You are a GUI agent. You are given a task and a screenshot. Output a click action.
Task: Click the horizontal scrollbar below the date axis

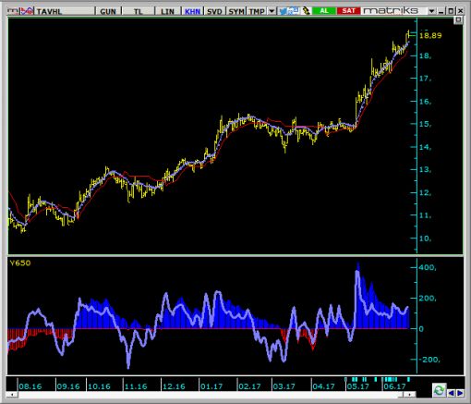[211, 395]
